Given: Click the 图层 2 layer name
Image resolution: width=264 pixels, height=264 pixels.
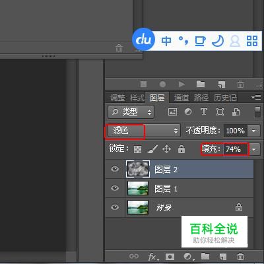Looking at the screenshot, I should pyautogui.click(x=166, y=170).
